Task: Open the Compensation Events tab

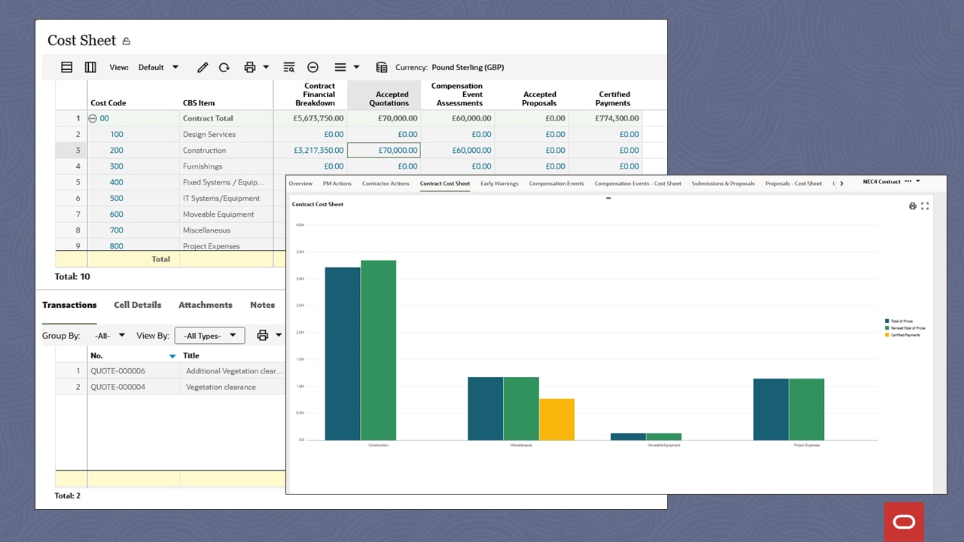Action: [556, 184]
